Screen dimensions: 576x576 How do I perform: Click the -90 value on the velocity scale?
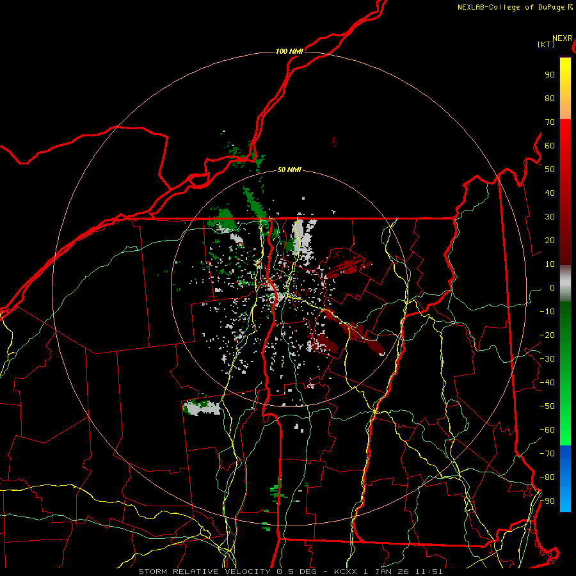(x=547, y=501)
